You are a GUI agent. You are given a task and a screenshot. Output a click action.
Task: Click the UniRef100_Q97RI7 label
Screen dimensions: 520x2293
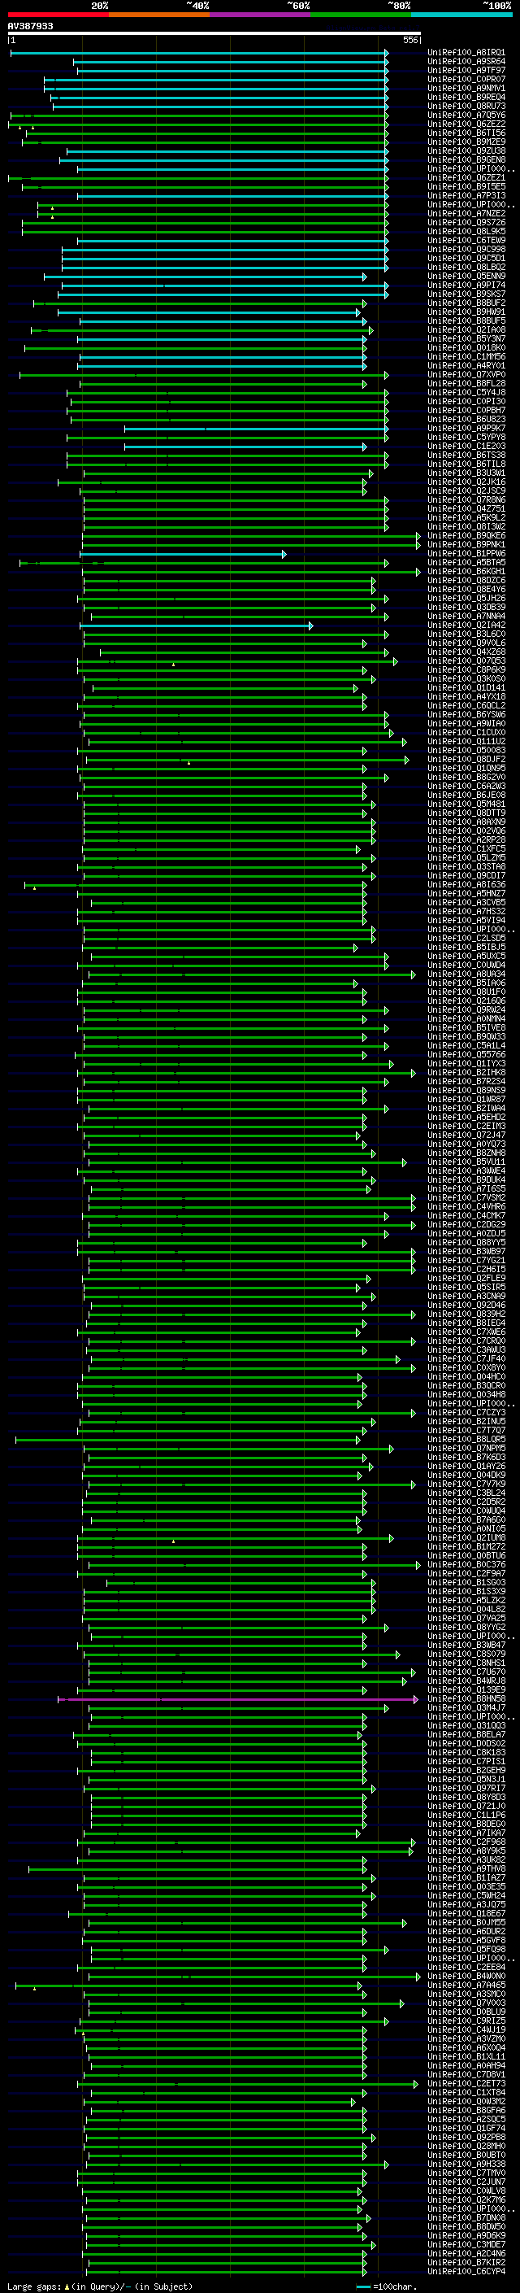(466, 1789)
